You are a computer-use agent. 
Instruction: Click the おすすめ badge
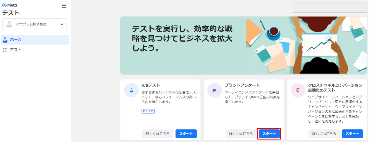[x=148, y=112]
